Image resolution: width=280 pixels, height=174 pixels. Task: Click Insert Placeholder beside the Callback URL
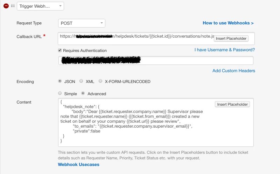(x=231, y=38)
